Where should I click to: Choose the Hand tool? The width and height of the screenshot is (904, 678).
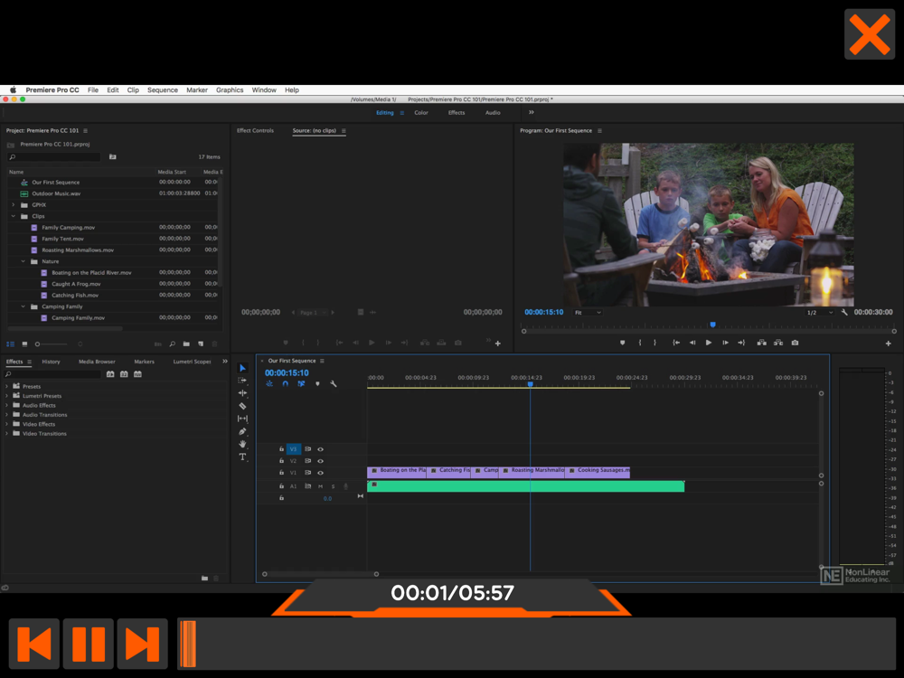pos(242,444)
